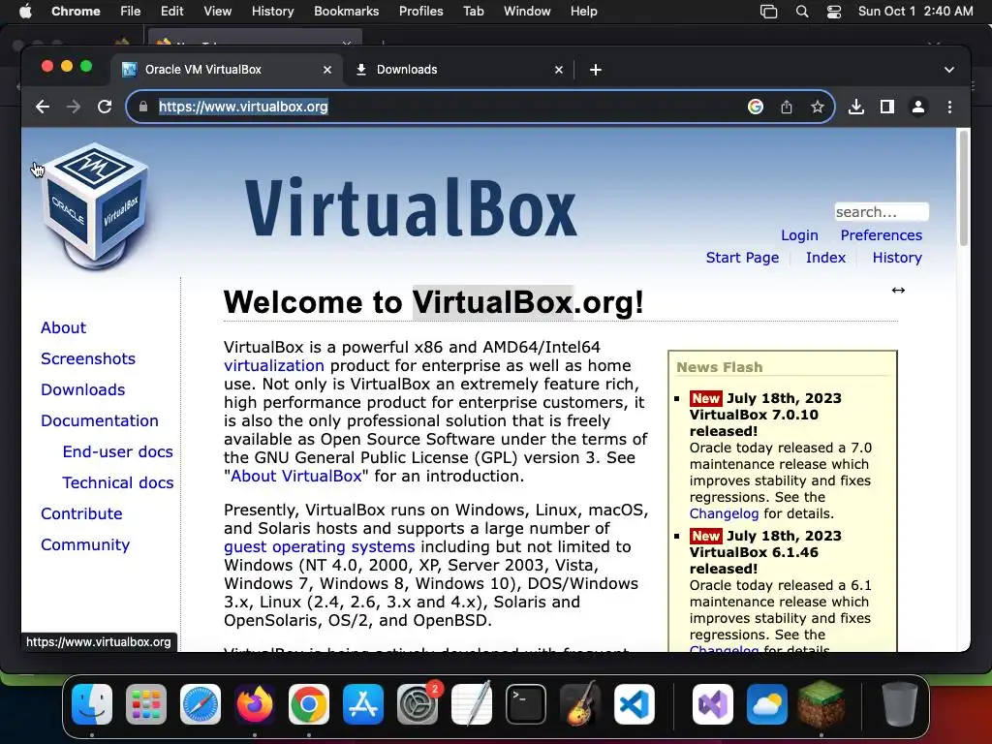The height and width of the screenshot is (744, 992).
Task: Open Control Center in menu bar
Action: pos(834,12)
